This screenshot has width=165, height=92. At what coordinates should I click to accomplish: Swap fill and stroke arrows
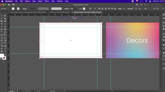click(x=6, y=54)
